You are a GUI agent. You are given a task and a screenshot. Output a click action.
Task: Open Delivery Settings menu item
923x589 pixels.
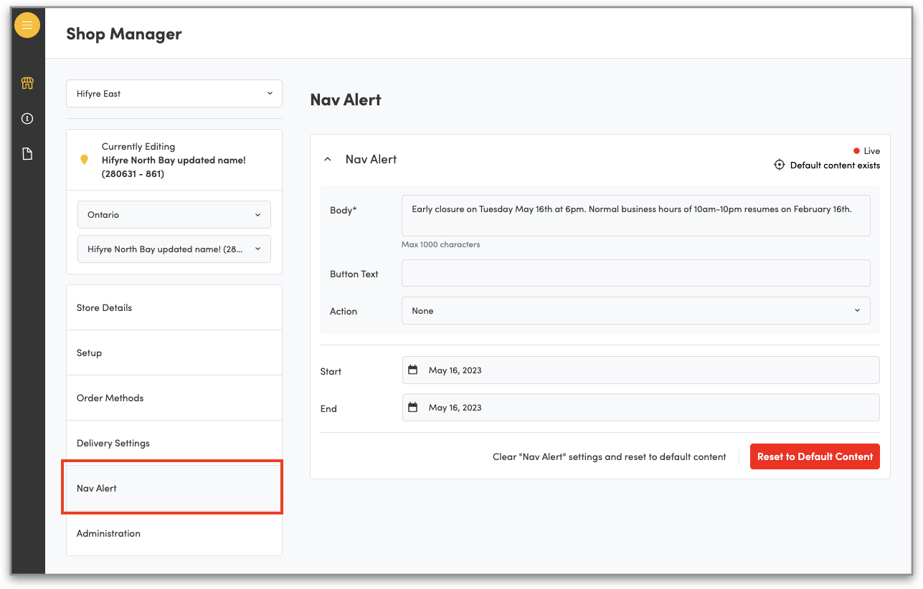[x=174, y=444]
